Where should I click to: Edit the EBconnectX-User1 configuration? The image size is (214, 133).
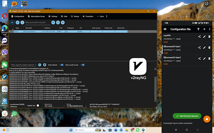point(204,48)
